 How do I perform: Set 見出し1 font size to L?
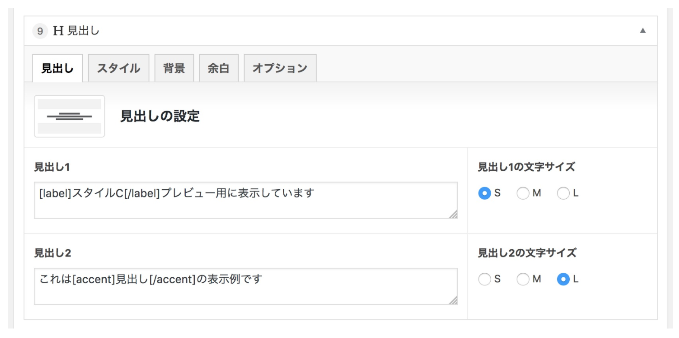pos(563,193)
